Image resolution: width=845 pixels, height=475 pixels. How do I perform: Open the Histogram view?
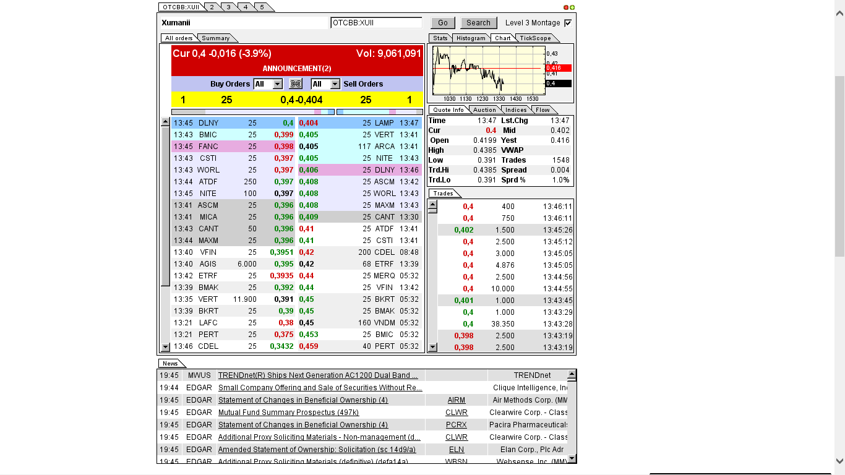471,38
